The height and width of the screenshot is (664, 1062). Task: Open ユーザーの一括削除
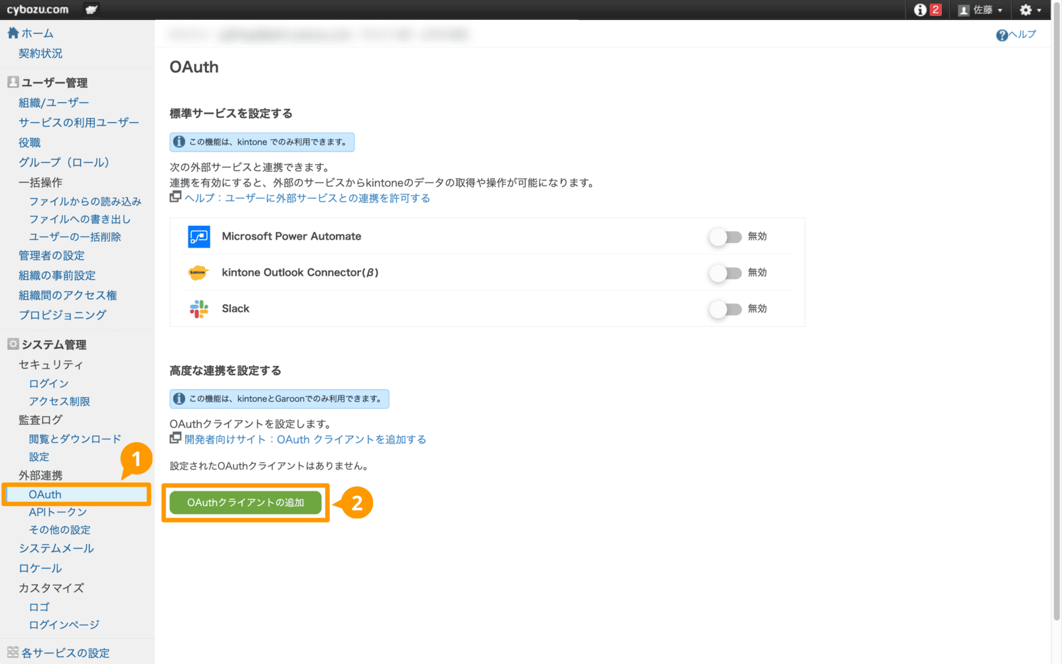click(x=75, y=237)
